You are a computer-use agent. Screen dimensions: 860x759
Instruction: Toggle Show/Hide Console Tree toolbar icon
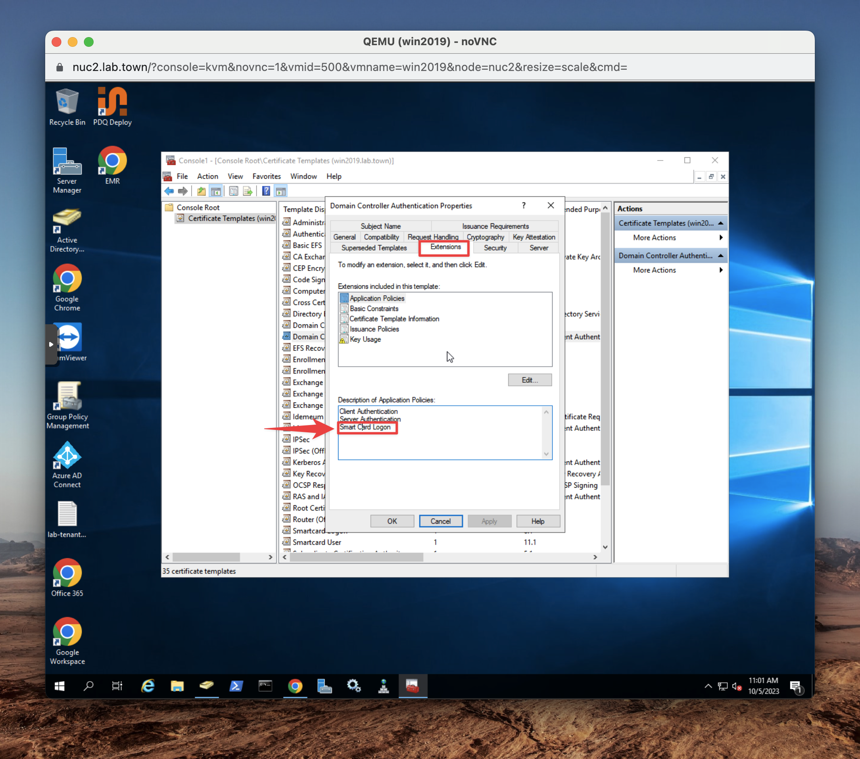tap(216, 192)
